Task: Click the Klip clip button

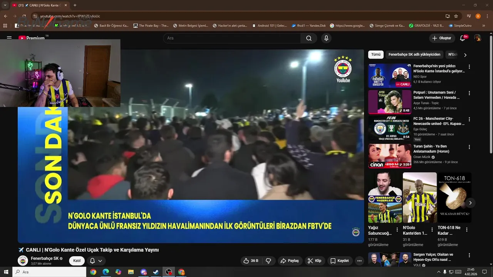Action: pos(315,260)
